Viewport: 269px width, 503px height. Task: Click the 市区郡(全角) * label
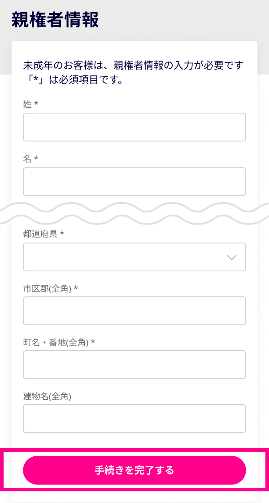point(50,288)
